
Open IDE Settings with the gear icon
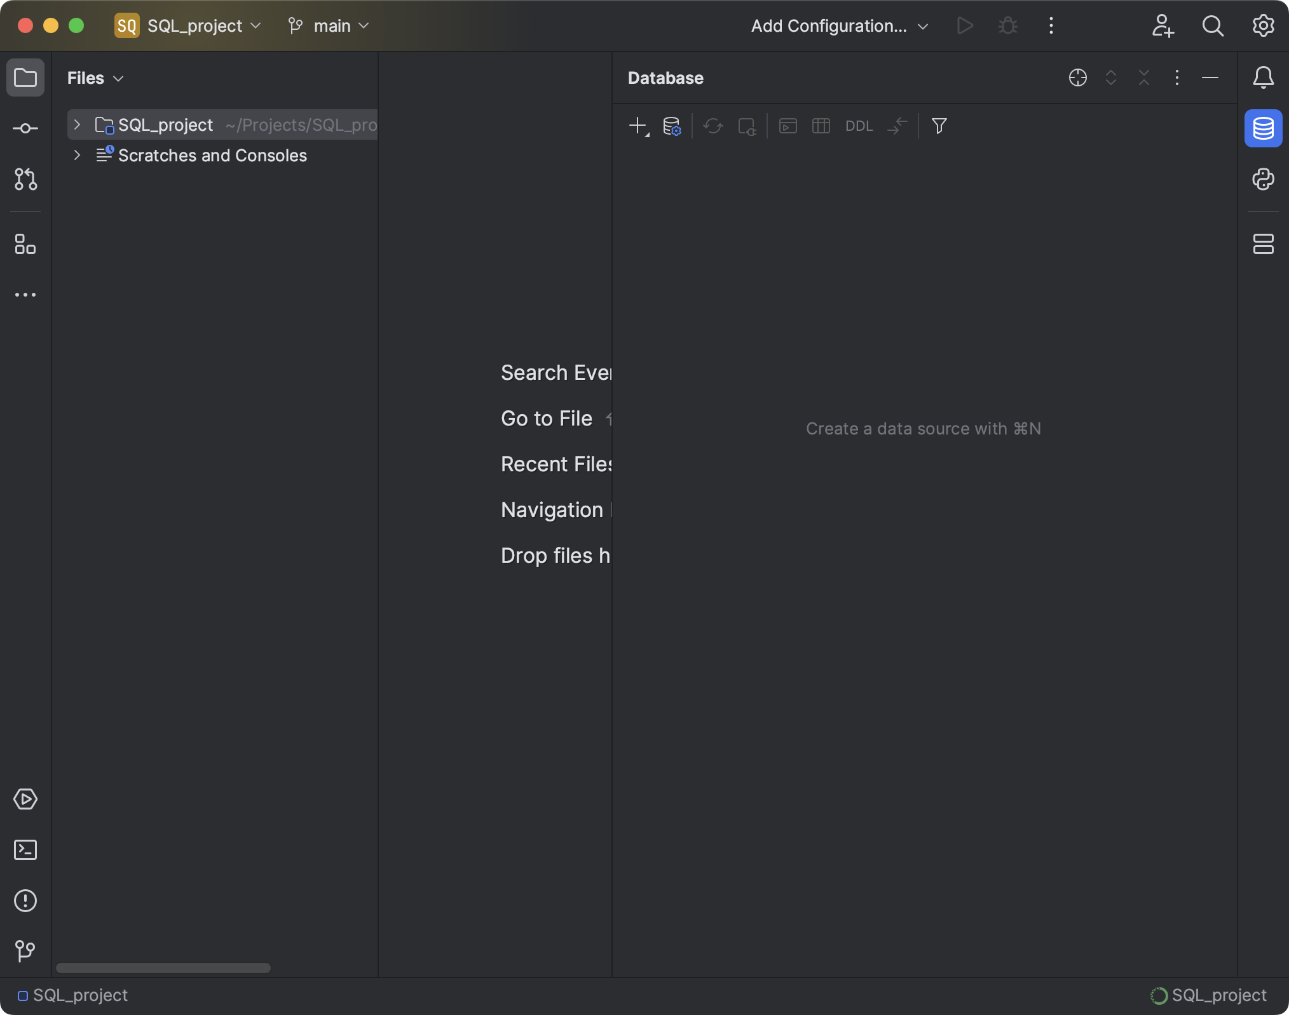pos(1263,26)
